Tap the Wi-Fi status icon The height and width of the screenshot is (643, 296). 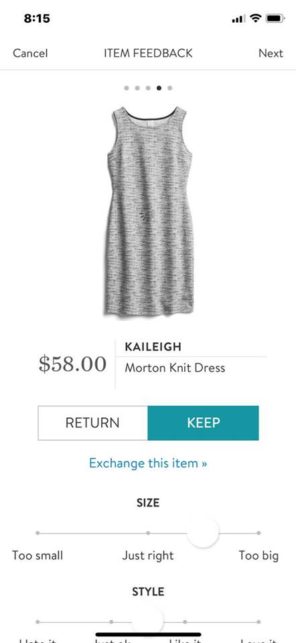point(256,18)
